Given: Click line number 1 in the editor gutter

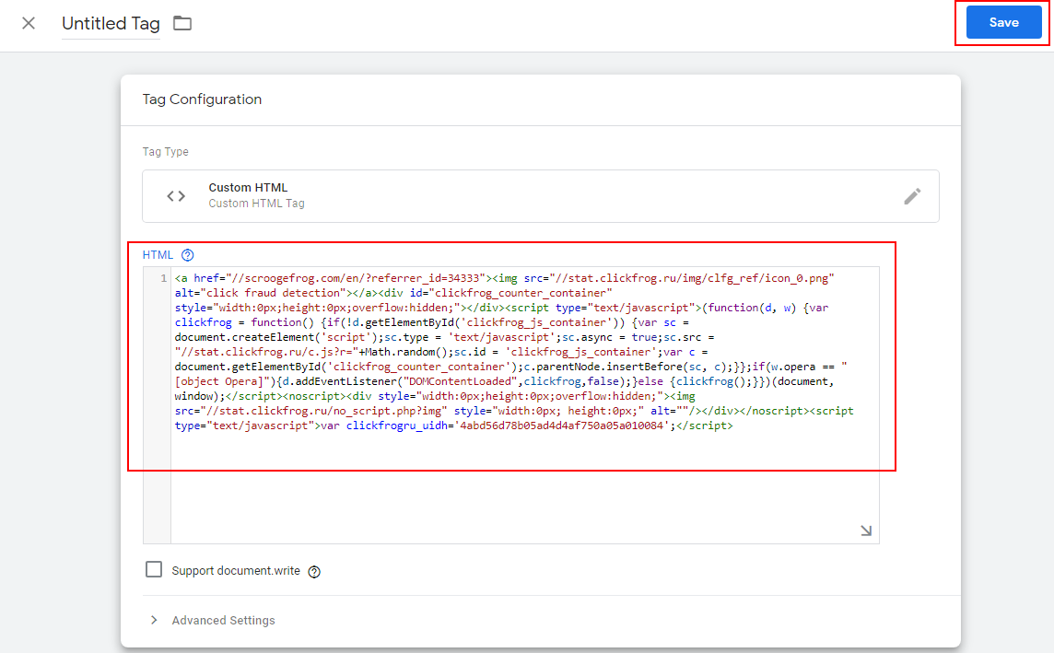Looking at the screenshot, I should click(163, 278).
